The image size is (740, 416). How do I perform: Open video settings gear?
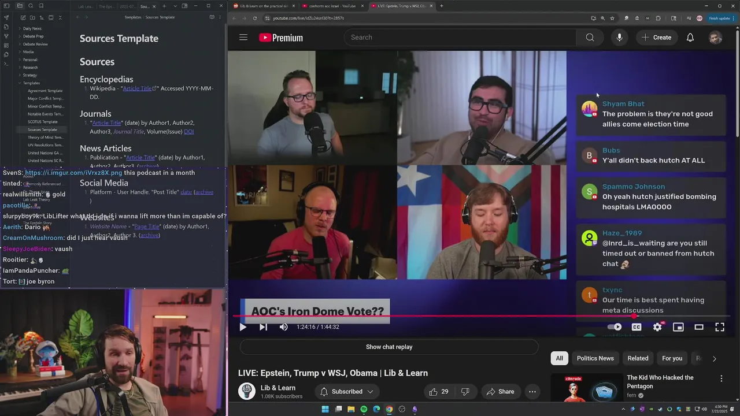tap(657, 327)
